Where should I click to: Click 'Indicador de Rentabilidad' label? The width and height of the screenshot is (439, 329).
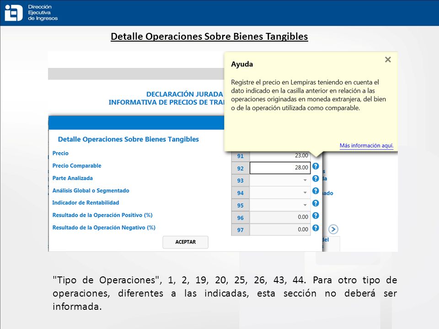tap(86, 203)
